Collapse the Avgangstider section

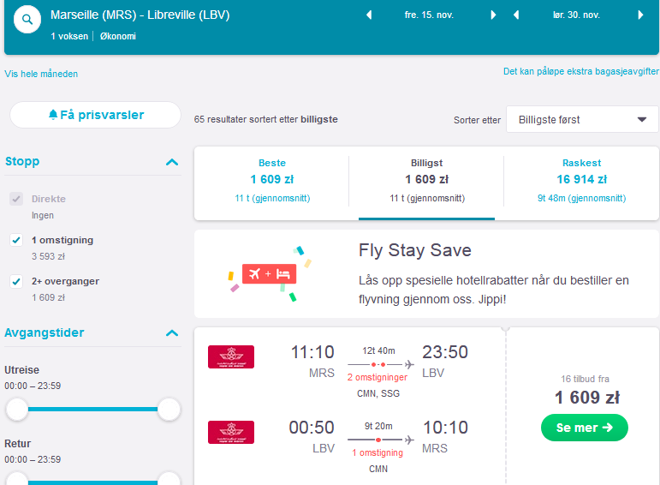point(172,333)
